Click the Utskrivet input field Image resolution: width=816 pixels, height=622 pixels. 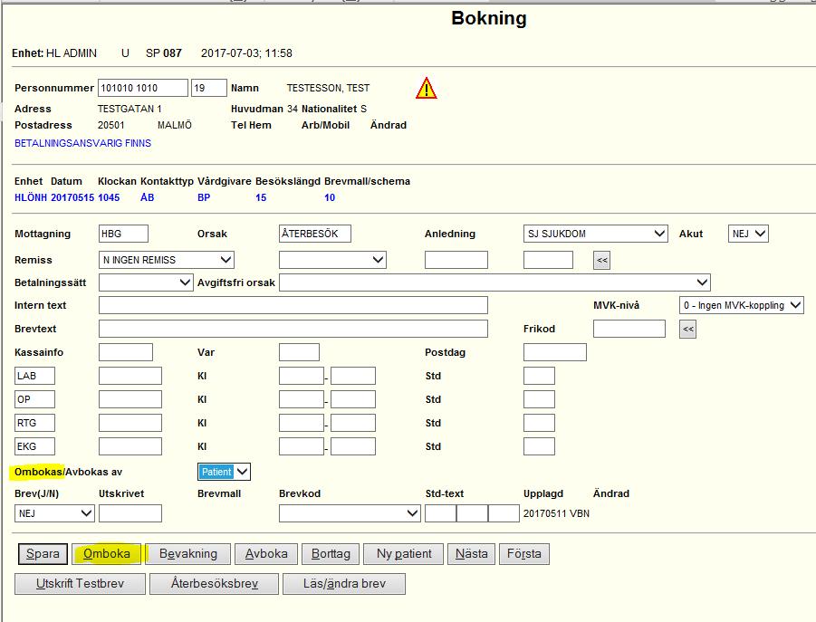pyautogui.click(x=130, y=514)
